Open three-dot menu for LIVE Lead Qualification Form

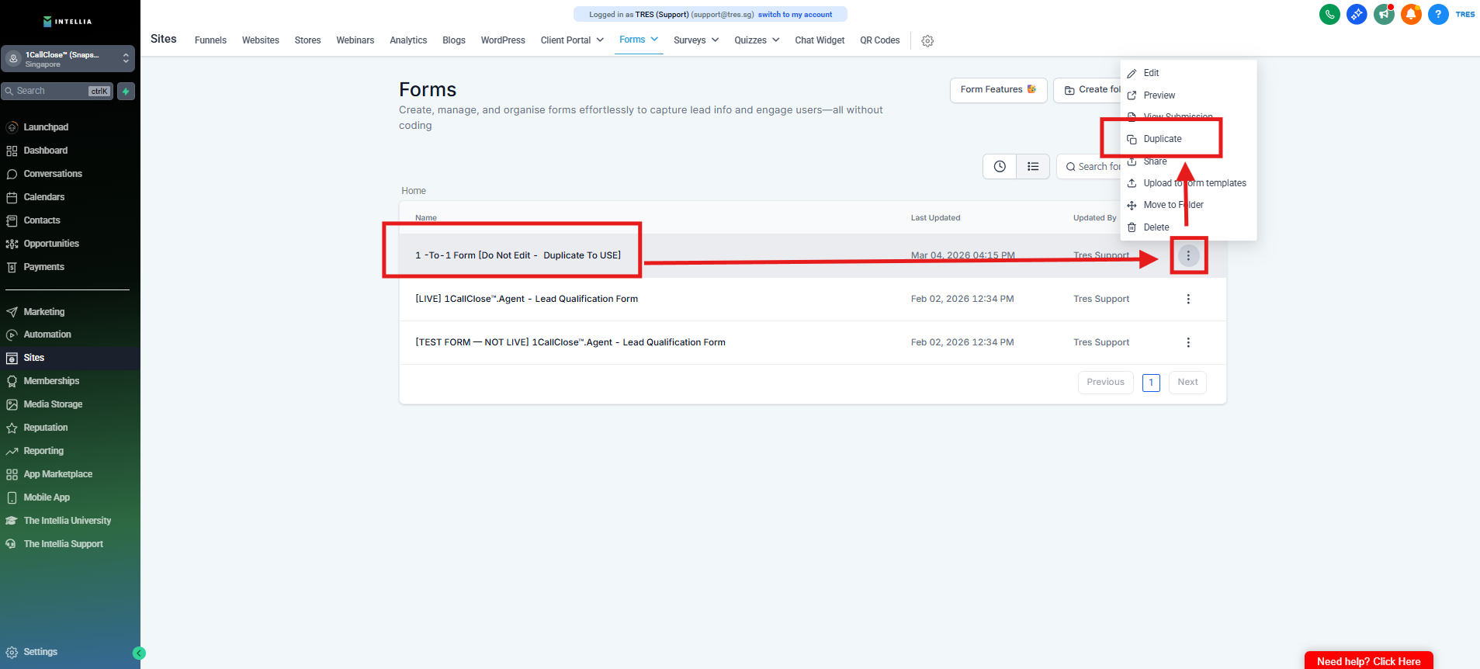[1188, 299]
